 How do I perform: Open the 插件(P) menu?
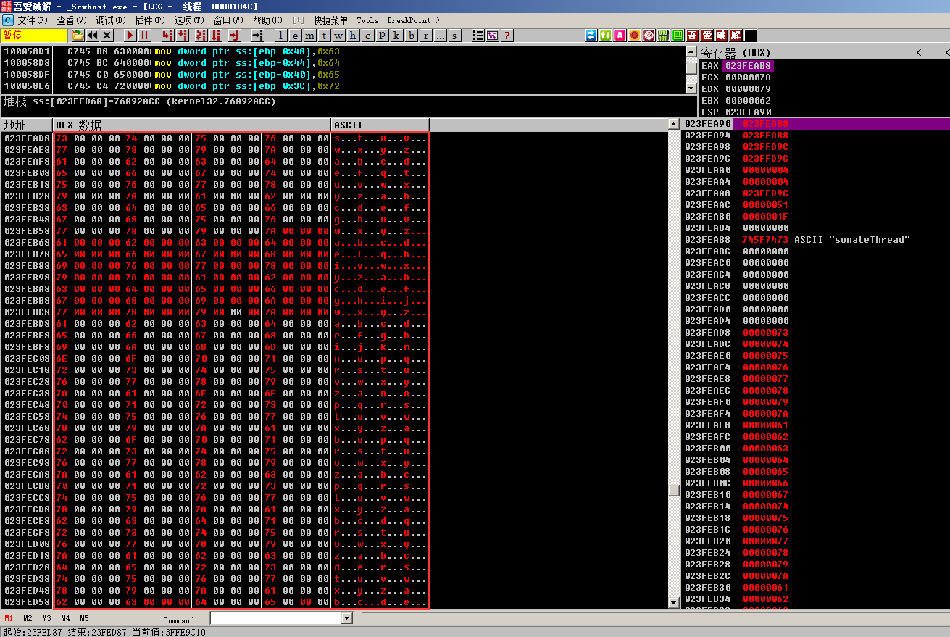click(150, 20)
